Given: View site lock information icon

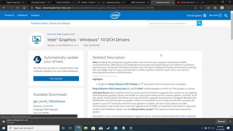Looking at the screenshot, I should tap(32, 8).
